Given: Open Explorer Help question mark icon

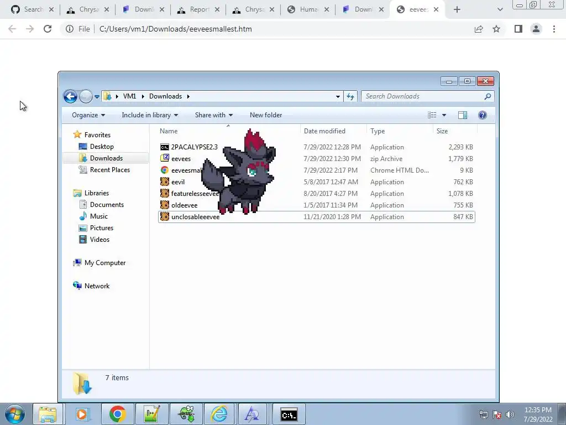Looking at the screenshot, I should [x=482, y=115].
